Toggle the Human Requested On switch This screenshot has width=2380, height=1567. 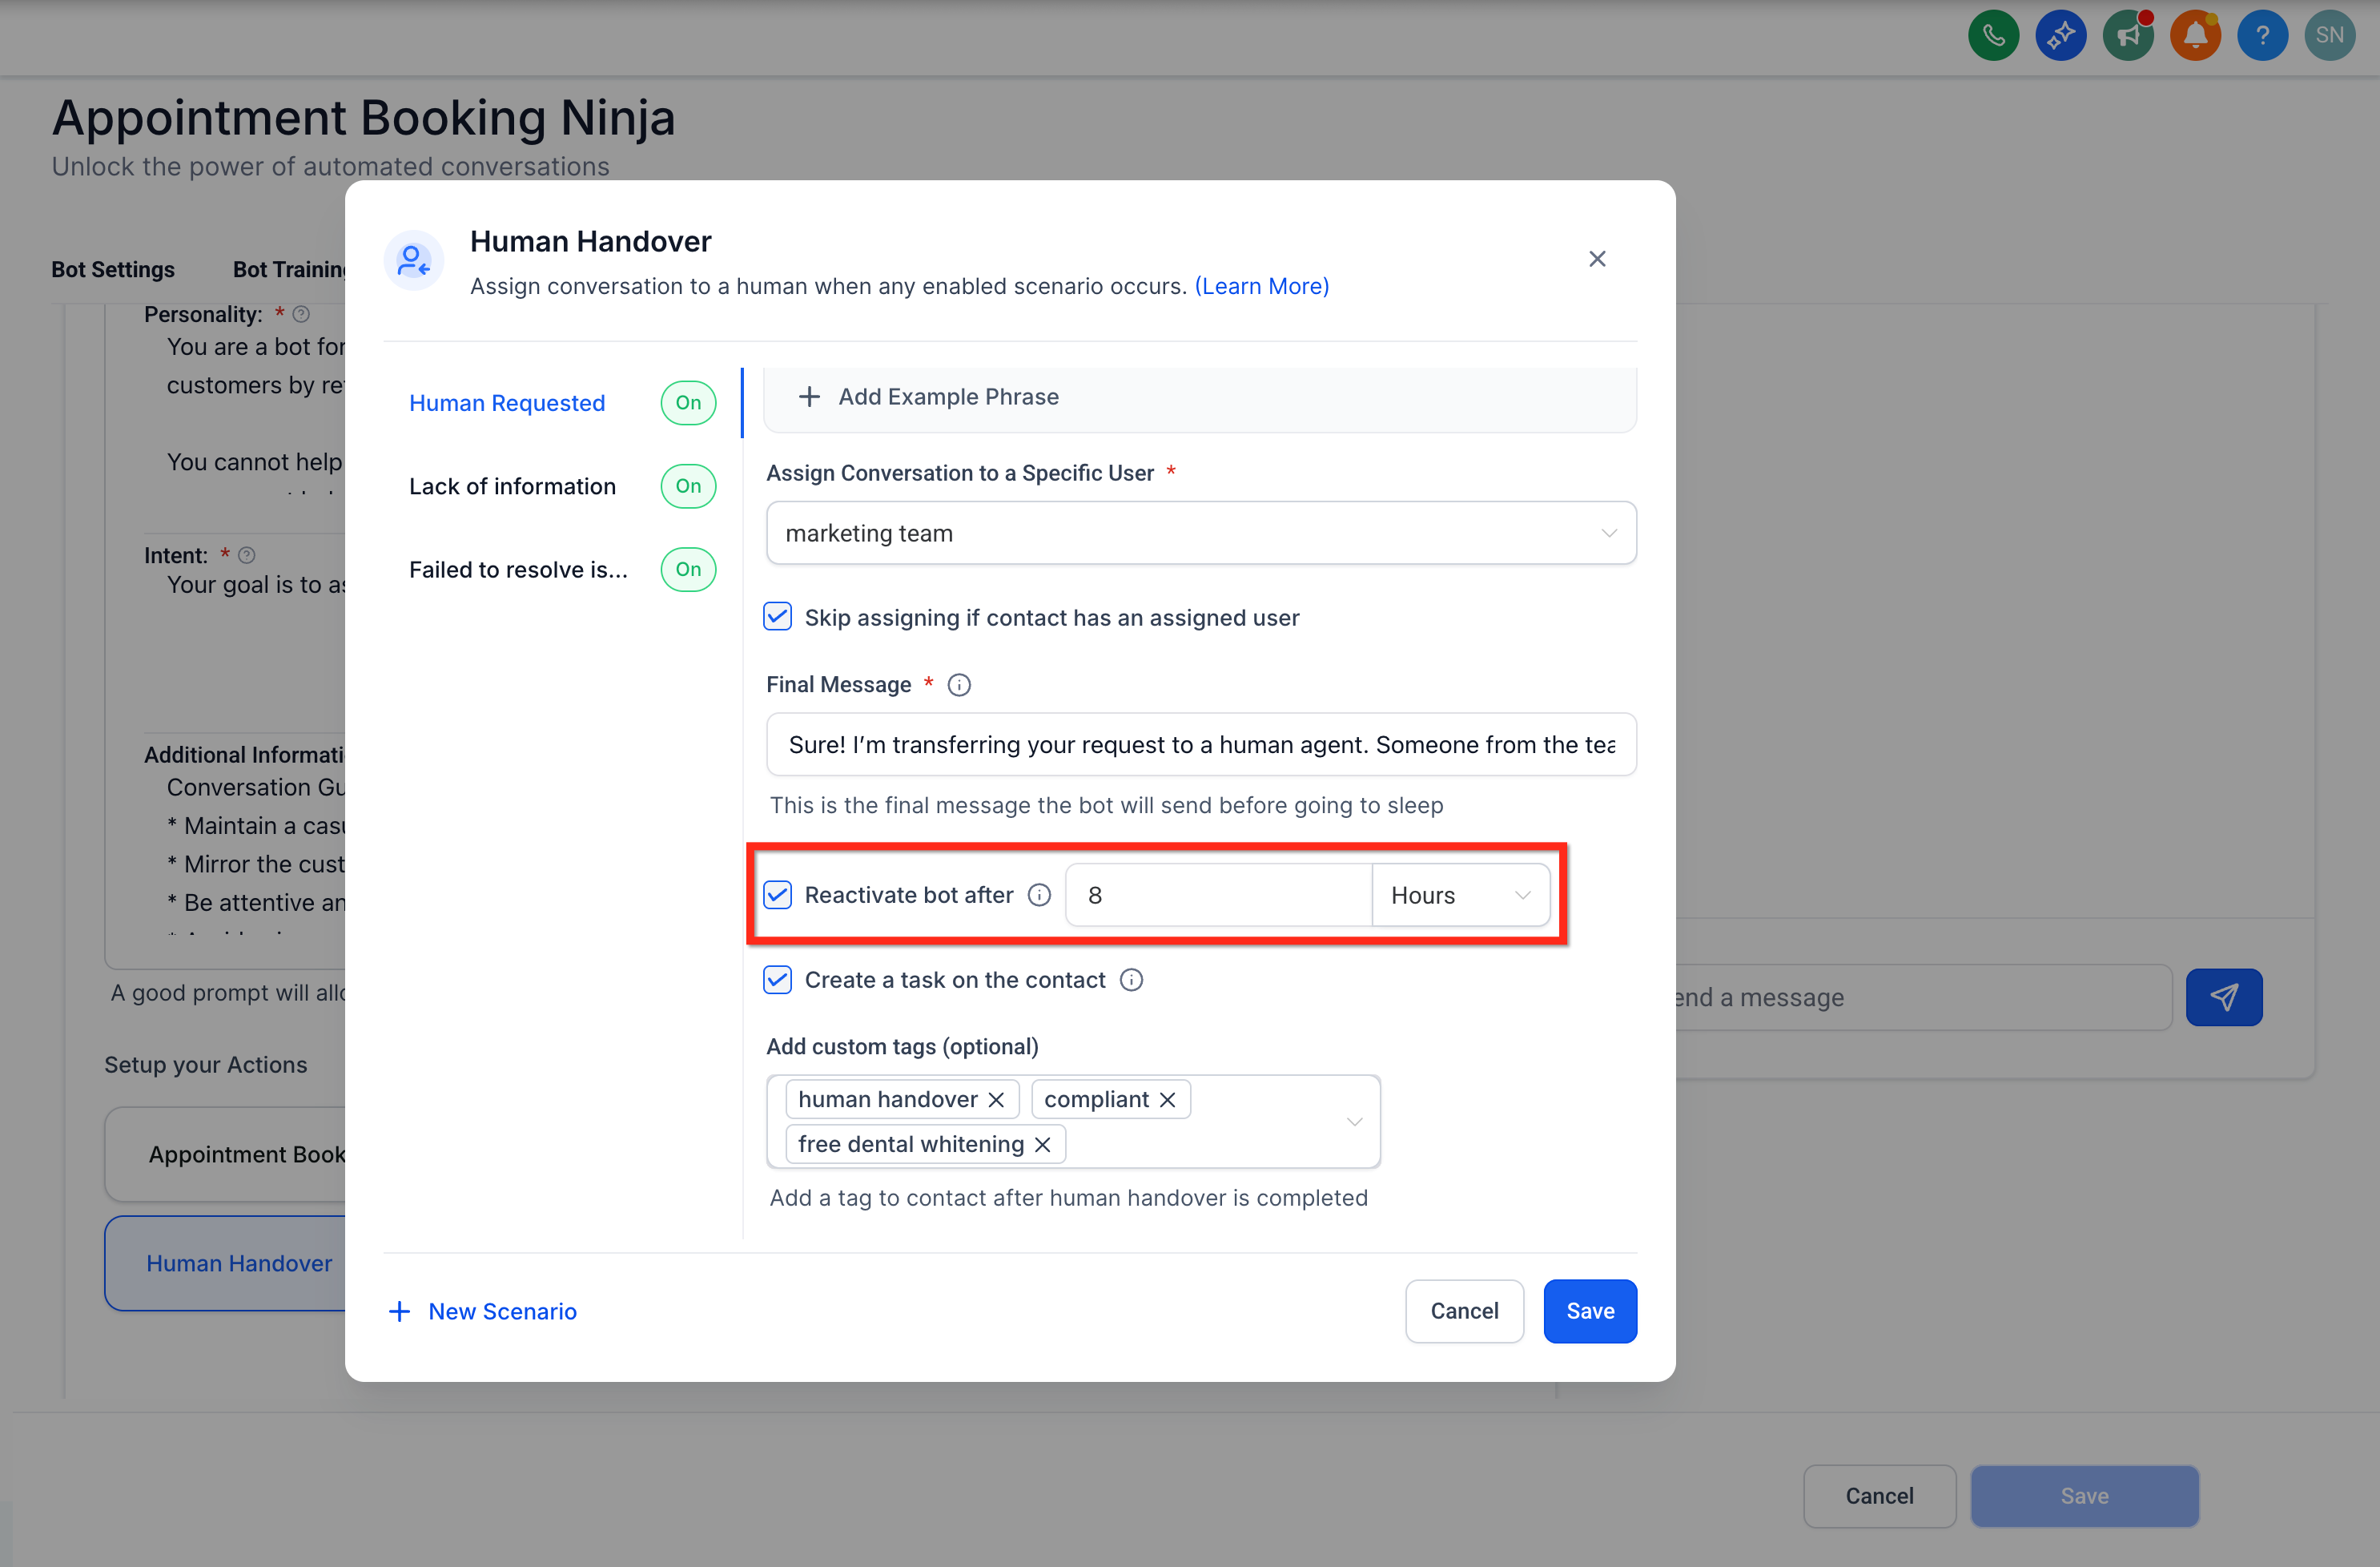tap(688, 403)
